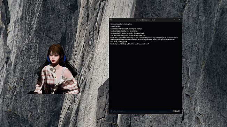The width and height of the screenshot is (227, 127).
Task: Click the 'Speaking / idle' status line
Action: click(115, 26)
